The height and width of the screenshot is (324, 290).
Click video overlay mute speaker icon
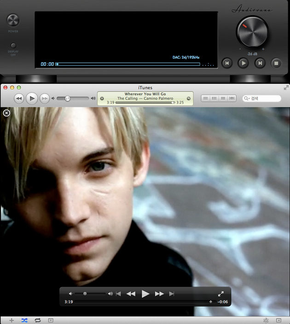[x=70, y=294]
